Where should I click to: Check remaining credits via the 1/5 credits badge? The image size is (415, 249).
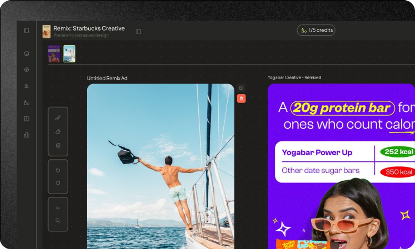pyautogui.click(x=316, y=30)
